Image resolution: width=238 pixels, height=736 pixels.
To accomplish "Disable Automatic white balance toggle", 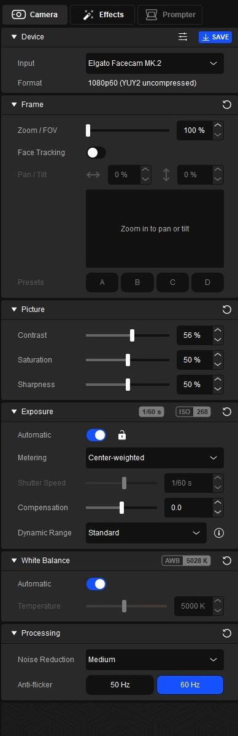I will click(x=96, y=584).
